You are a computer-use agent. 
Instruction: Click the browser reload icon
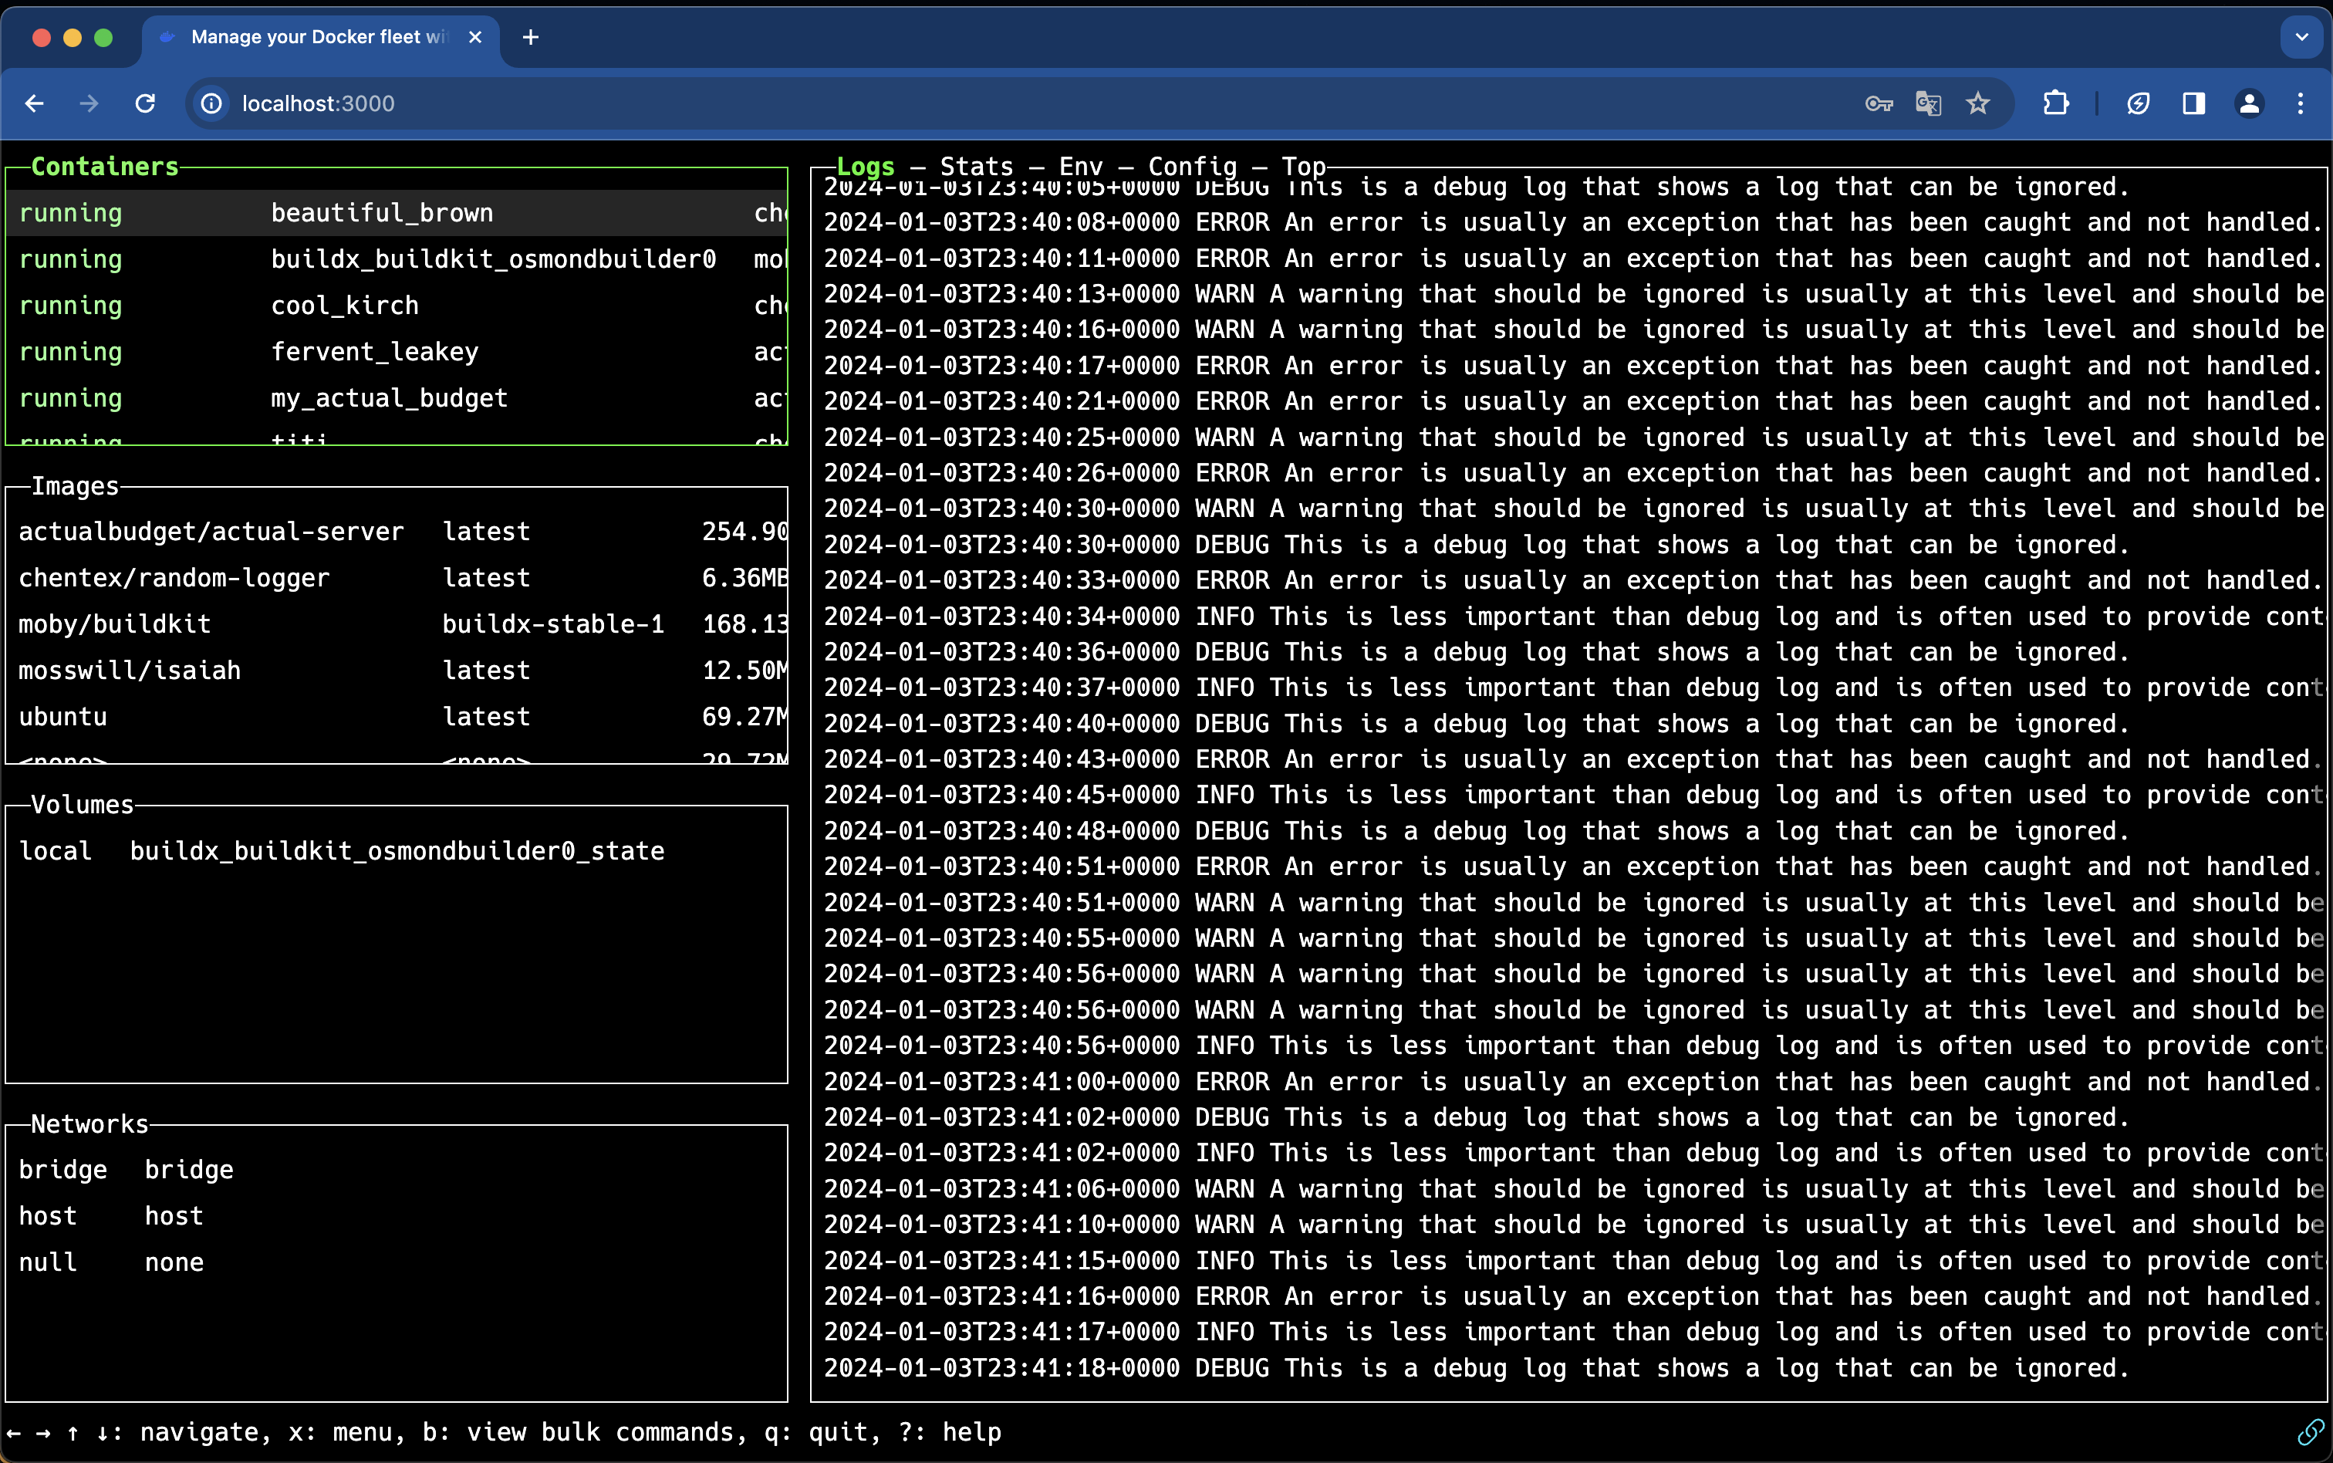click(x=145, y=103)
